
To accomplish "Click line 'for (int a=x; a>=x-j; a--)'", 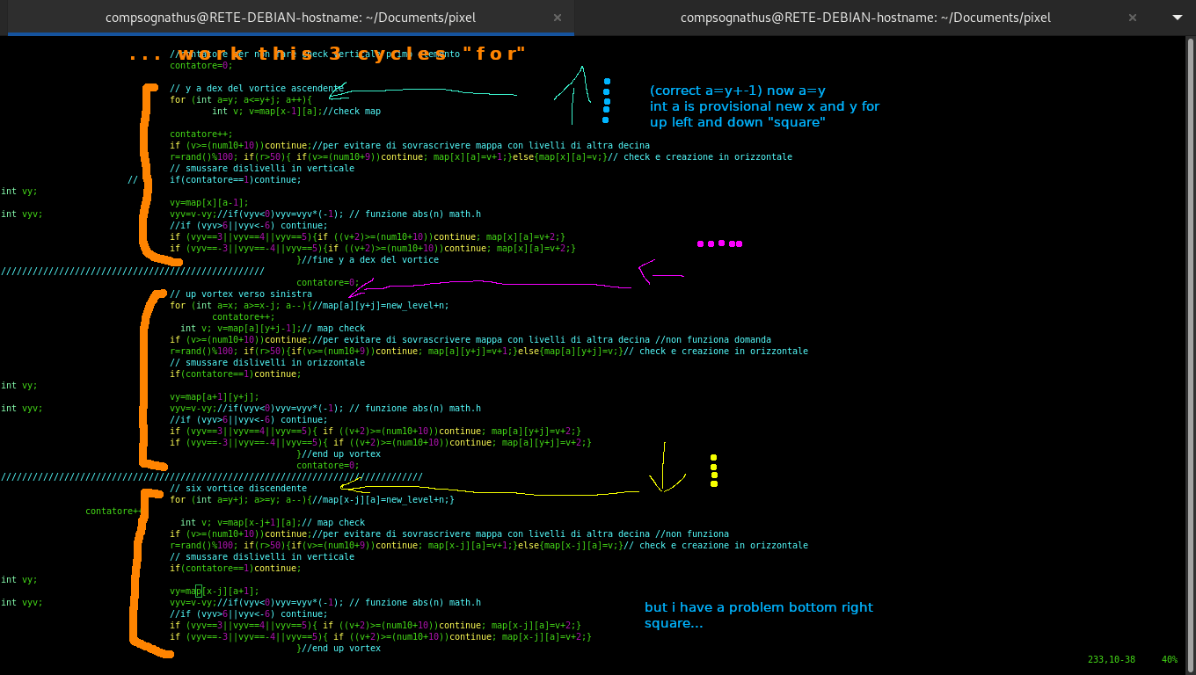I will (x=310, y=306).
